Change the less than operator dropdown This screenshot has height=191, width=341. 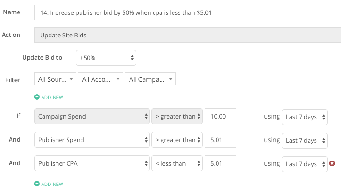click(x=177, y=163)
